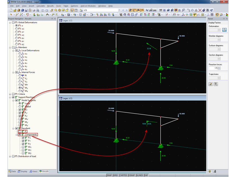Click the View in X direction icon

point(141,15)
